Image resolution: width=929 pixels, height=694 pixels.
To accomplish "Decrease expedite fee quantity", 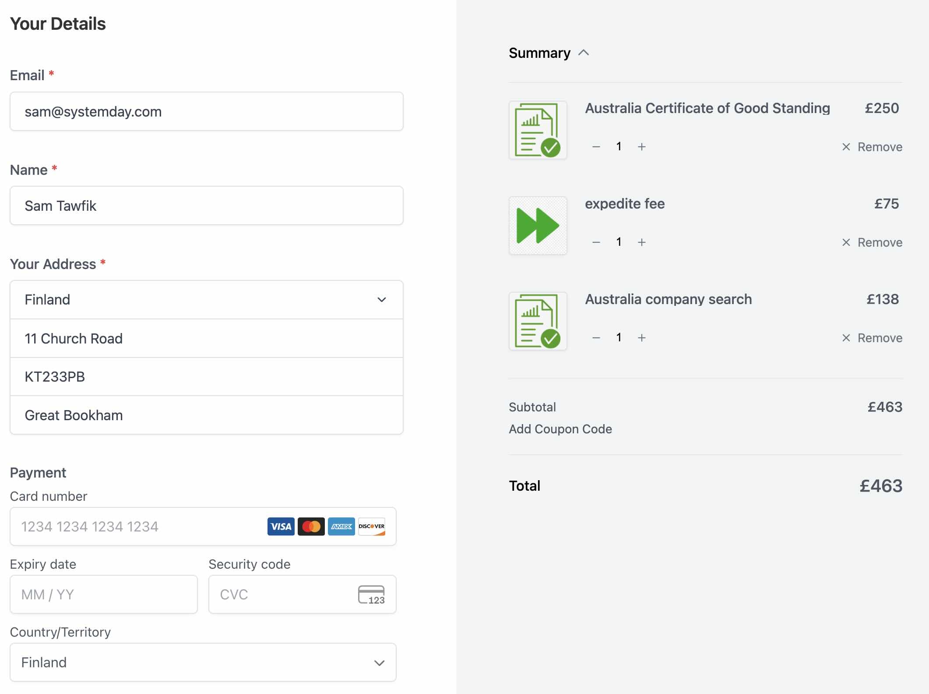I will pyautogui.click(x=596, y=242).
